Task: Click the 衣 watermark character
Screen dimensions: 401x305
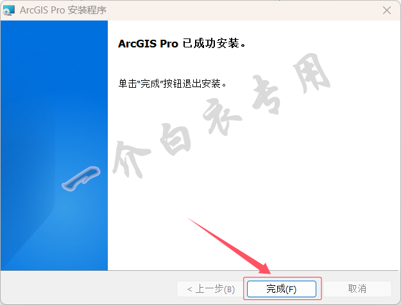Action: click(x=221, y=116)
